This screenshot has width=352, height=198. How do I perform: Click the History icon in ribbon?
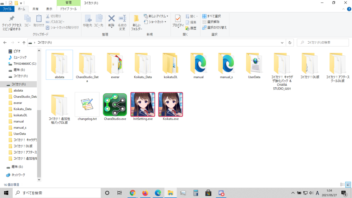(187, 28)
